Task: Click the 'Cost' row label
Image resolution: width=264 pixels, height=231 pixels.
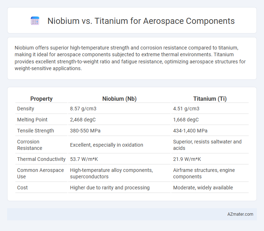Action: tap(22, 188)
